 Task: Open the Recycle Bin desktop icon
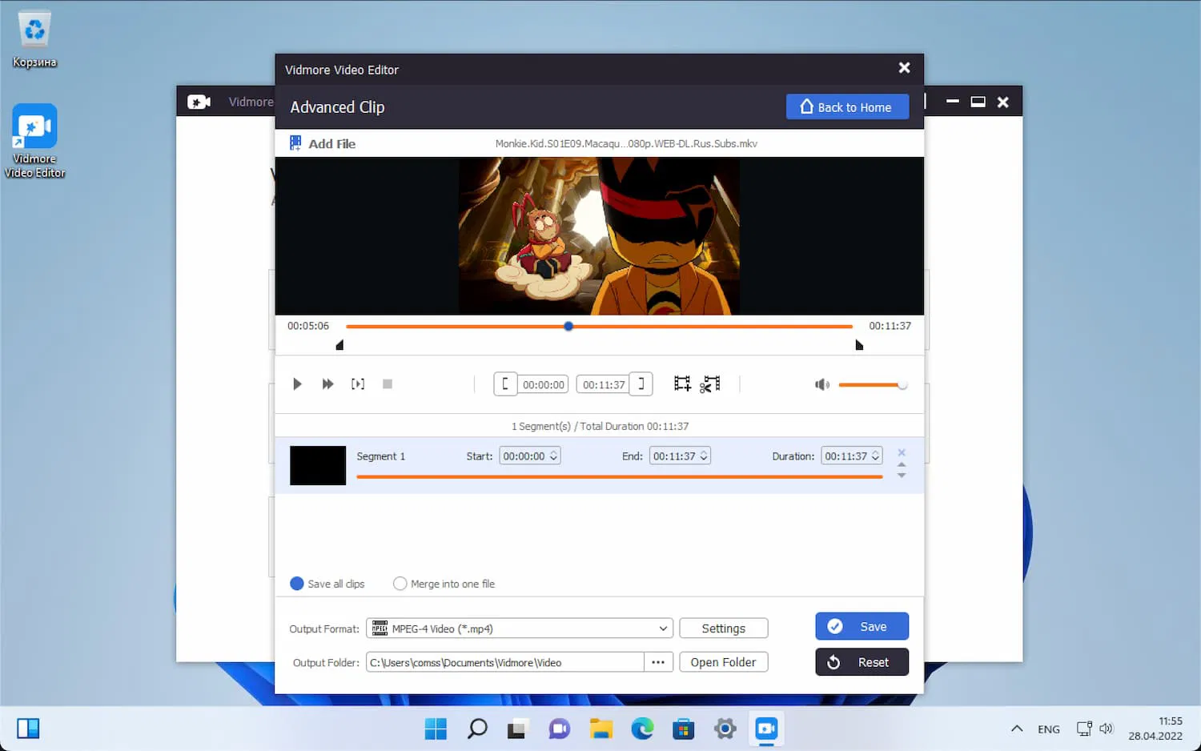click(x=34, y=39)
